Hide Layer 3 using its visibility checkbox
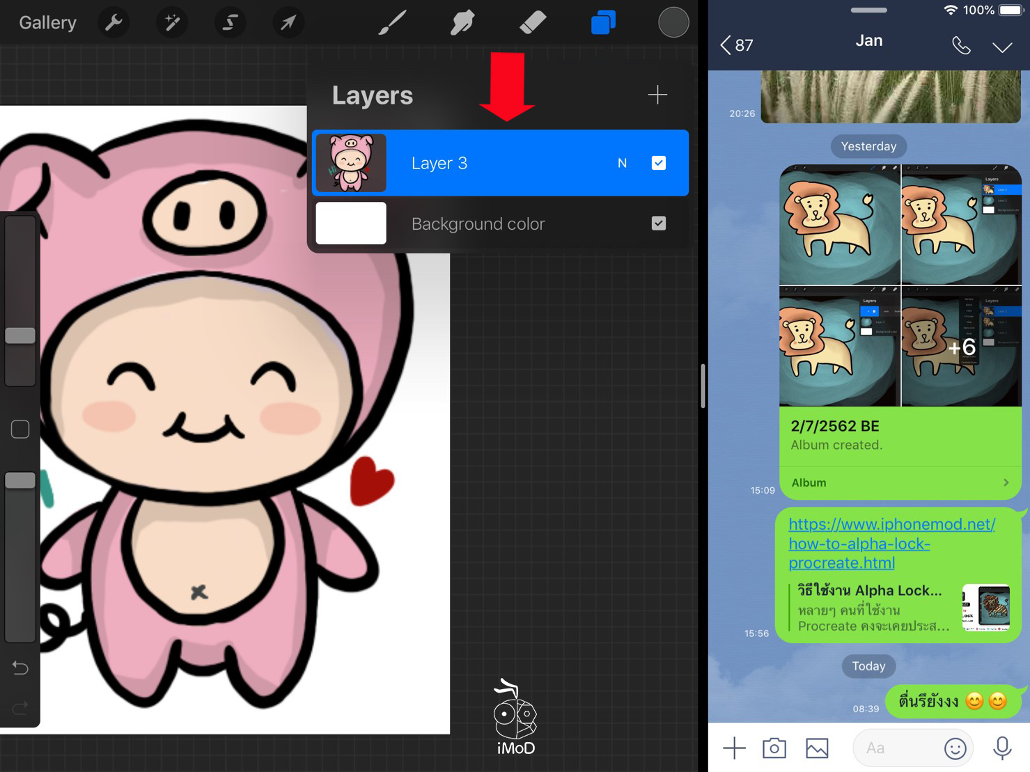Viewport: 1030px width, 772px height. click(658, 163)
